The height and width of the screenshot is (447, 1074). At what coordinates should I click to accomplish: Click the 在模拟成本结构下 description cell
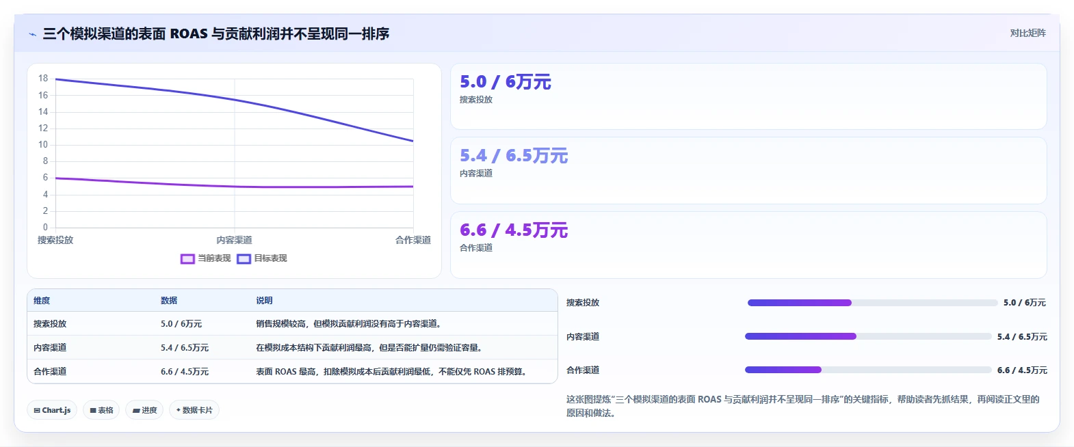tap(370, 348)
